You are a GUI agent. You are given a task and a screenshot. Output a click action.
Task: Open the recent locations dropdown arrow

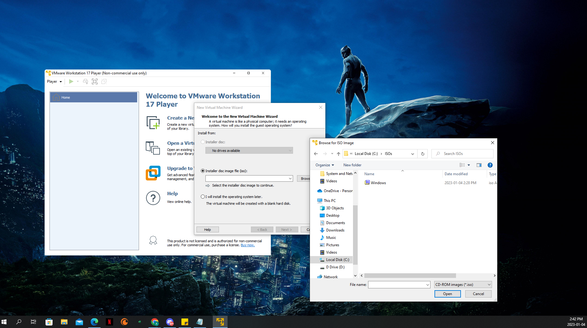coord(332,154)
